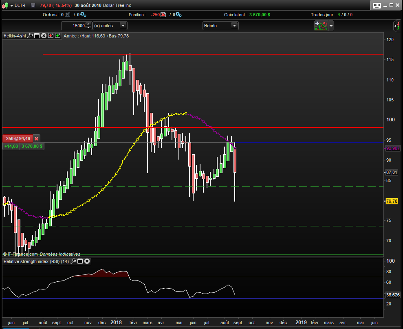This screenshot has height=329, width=403.
Task: Close position via X next to 94,46 label
Action: (37, 139)
